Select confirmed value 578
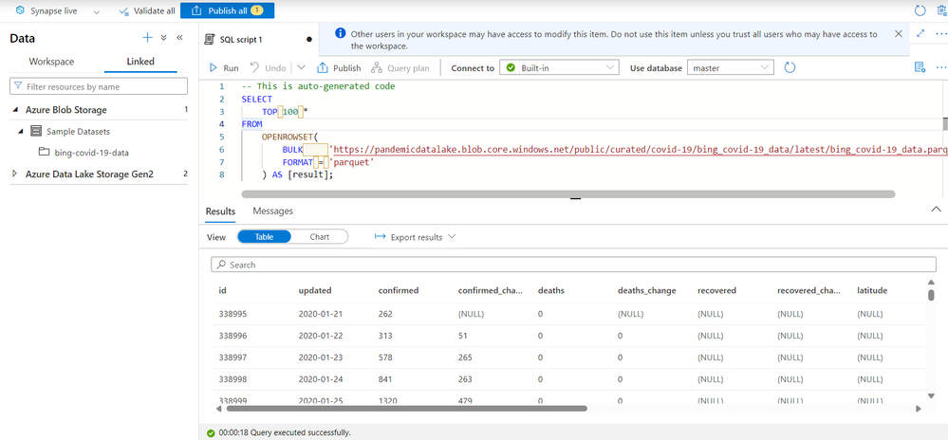Viewport: 948px width, 440px height. [x=385, y=357]
